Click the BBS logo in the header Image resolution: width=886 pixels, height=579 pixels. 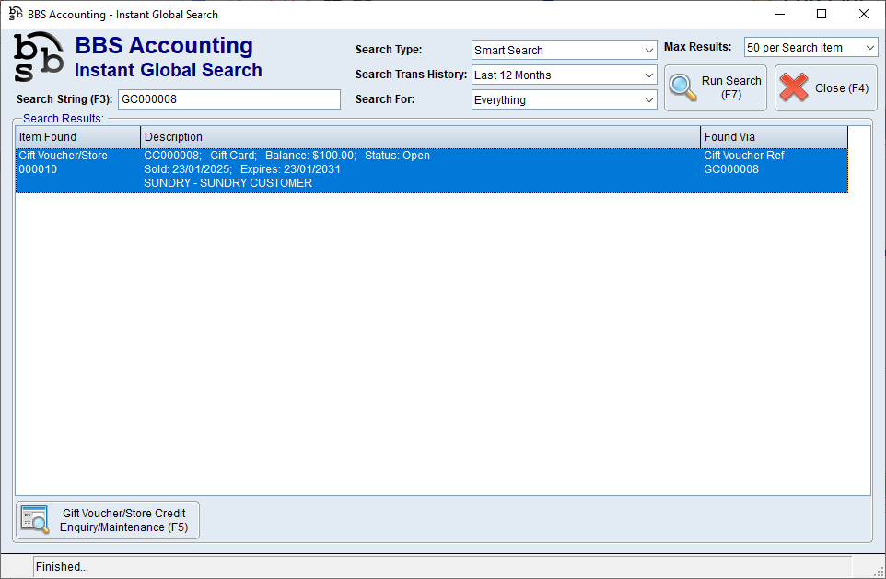[x=39, y=57]
